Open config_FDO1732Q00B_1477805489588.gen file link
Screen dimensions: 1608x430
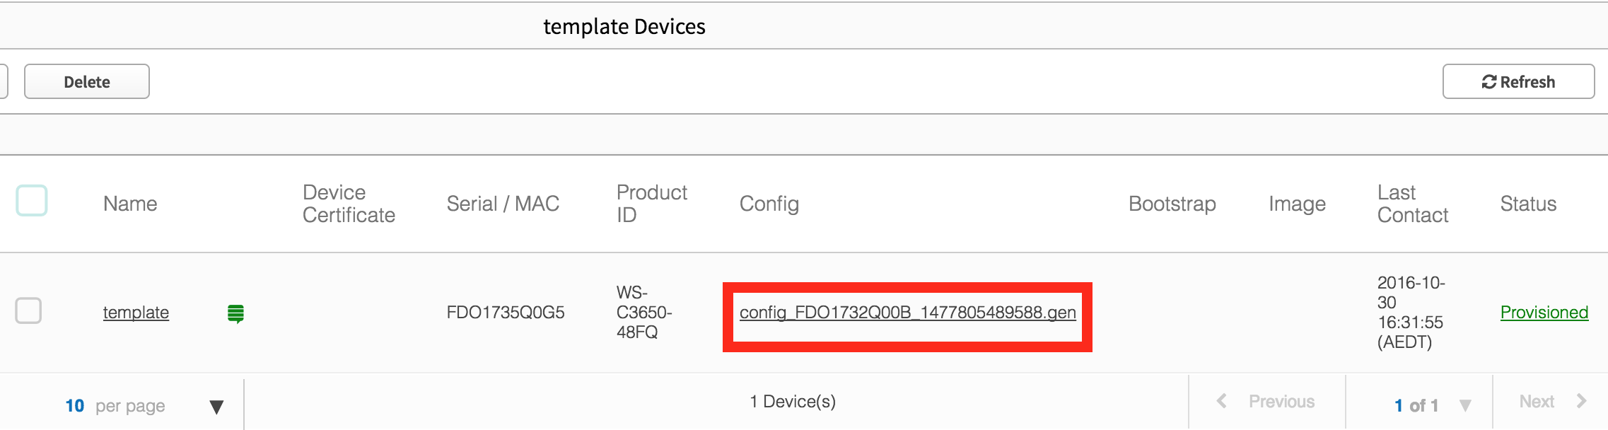tap(907, 312)
